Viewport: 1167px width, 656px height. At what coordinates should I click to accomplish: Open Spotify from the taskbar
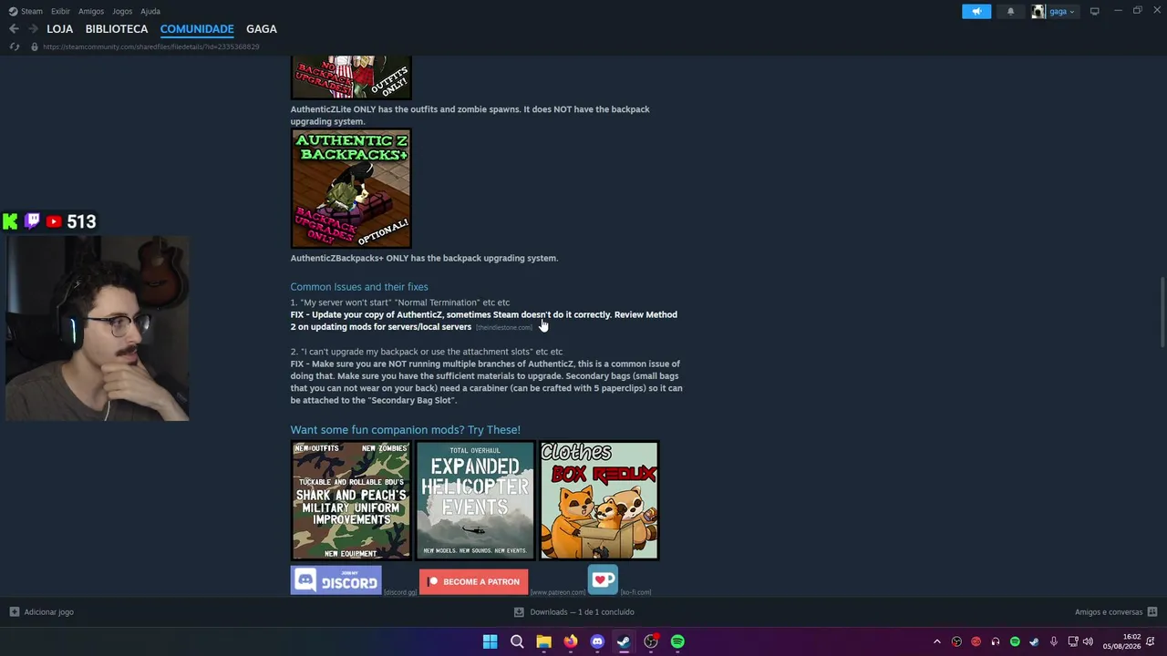coord(677,641)
